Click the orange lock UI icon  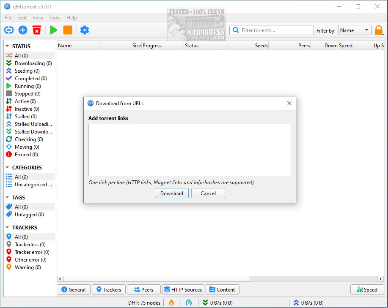[x=379, y=30]
